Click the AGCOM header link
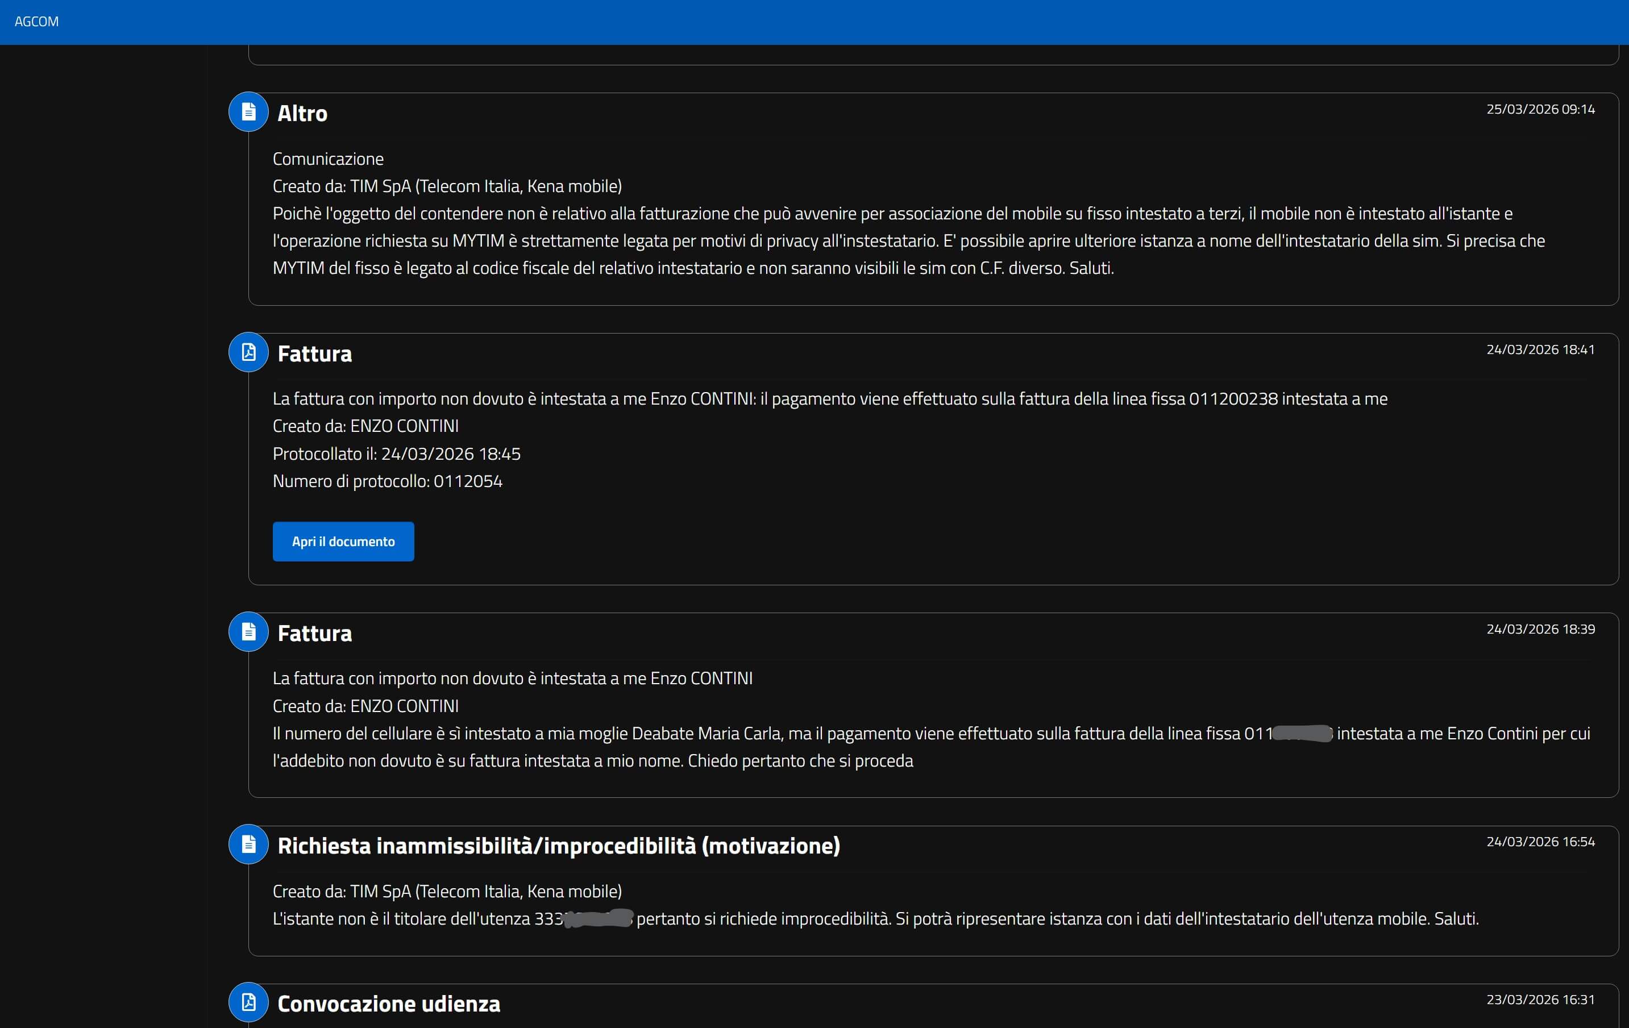The height and width of the screenshot is (1028, 1629). pos(36,22)
